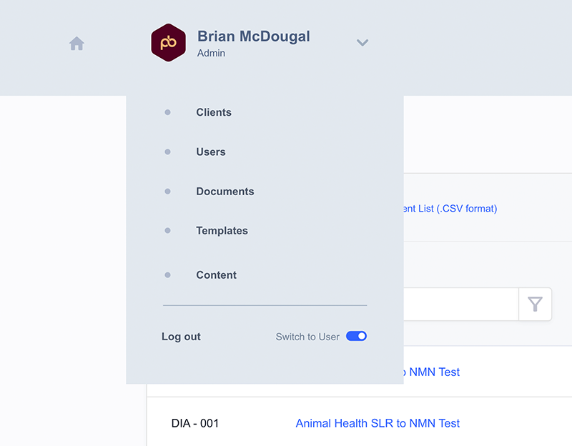Open the Content menu item
572x446 pixels.
coord(217,275)
